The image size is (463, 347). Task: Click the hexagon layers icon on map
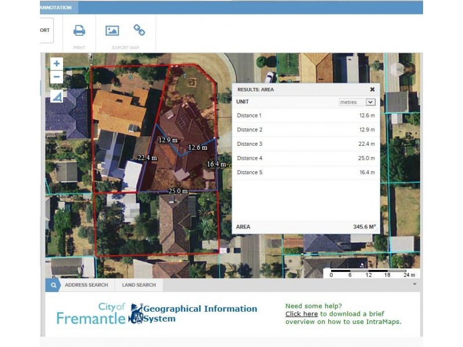pos(396,69)
